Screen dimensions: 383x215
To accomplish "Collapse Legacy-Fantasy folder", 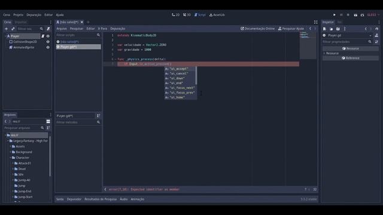I will click(8, 141).
